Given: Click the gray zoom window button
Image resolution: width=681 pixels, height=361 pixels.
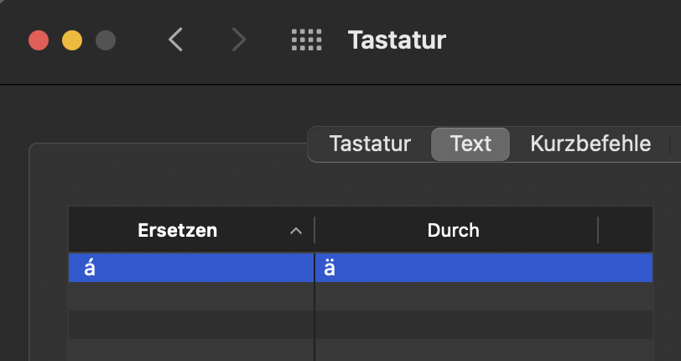Looking at the screenshot, I should point(106,40).
